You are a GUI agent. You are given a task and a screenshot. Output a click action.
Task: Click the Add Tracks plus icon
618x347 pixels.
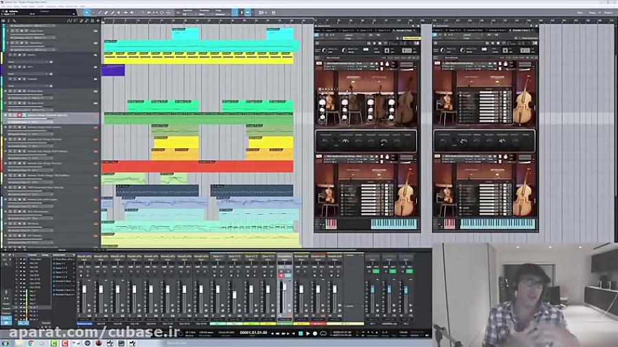[98, 21]
